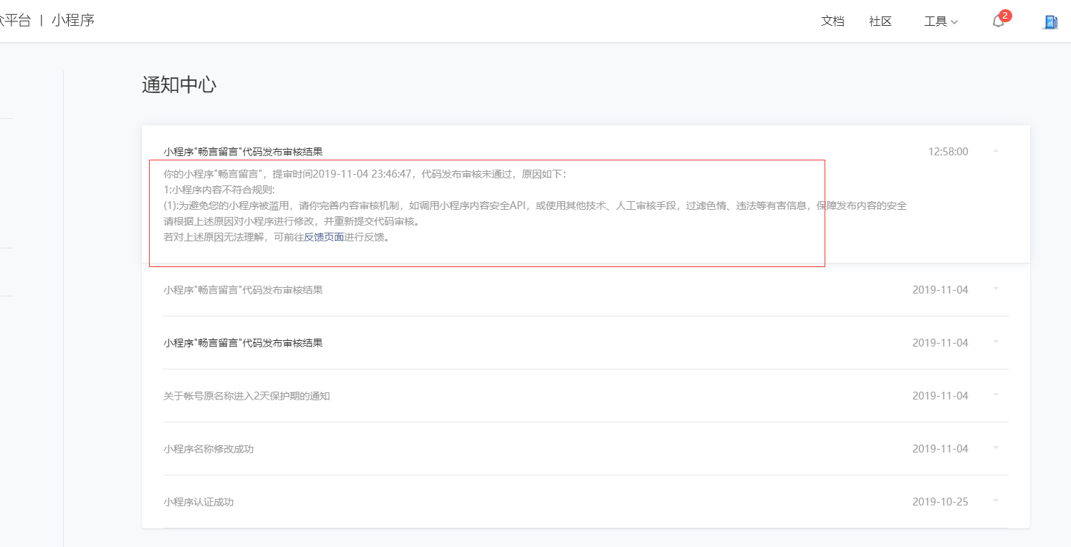
Task: Collapse the expanded notification at 12:58:00
Action: (996, 151)
